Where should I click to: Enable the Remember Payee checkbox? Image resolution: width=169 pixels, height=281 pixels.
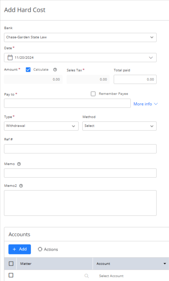(93, 94)
